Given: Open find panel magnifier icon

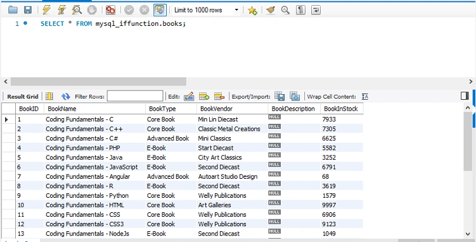Looking at the screenshot, I should tap(285, 10).
